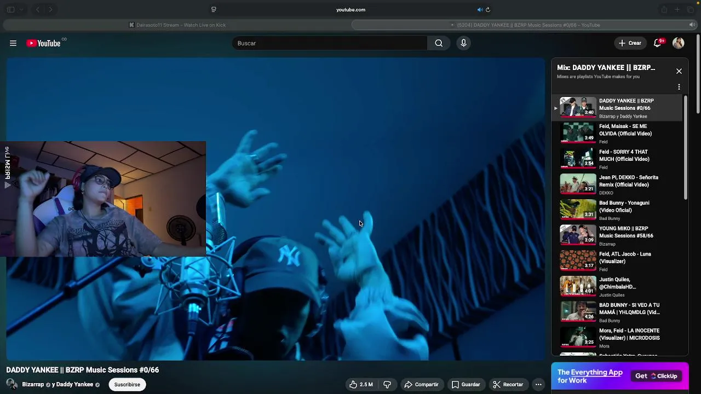Click the channel avatar beside Bizarrap
701x394 pixels.
tap(12, 385)
